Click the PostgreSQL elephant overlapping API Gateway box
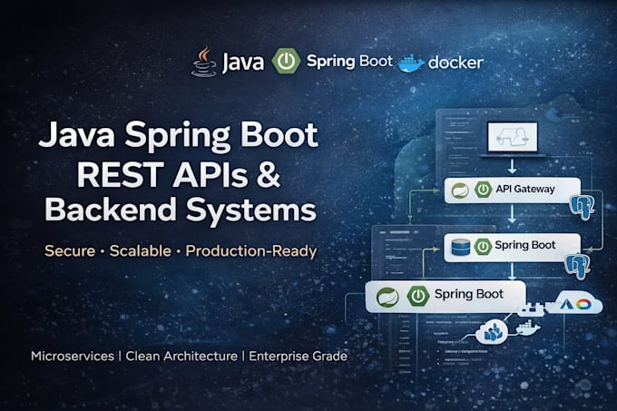The image size is (617, 411). pyautogui.click(x=583, y=206)
